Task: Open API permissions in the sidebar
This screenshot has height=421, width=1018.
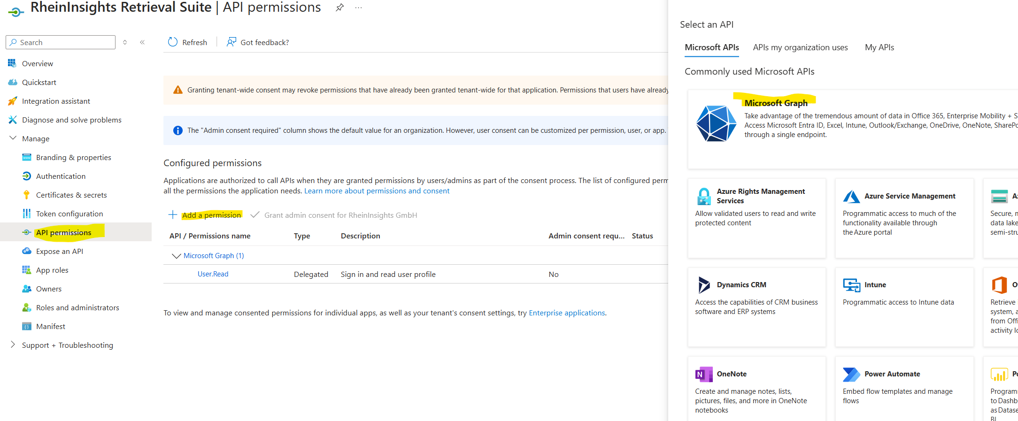Action: click(x=63, y=232)
